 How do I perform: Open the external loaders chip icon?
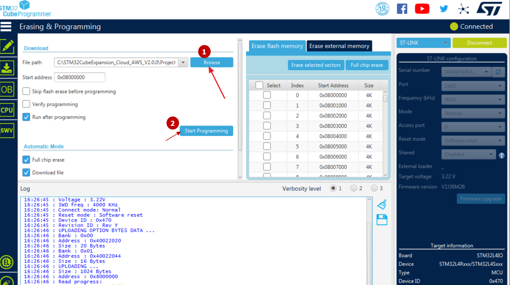7,262
